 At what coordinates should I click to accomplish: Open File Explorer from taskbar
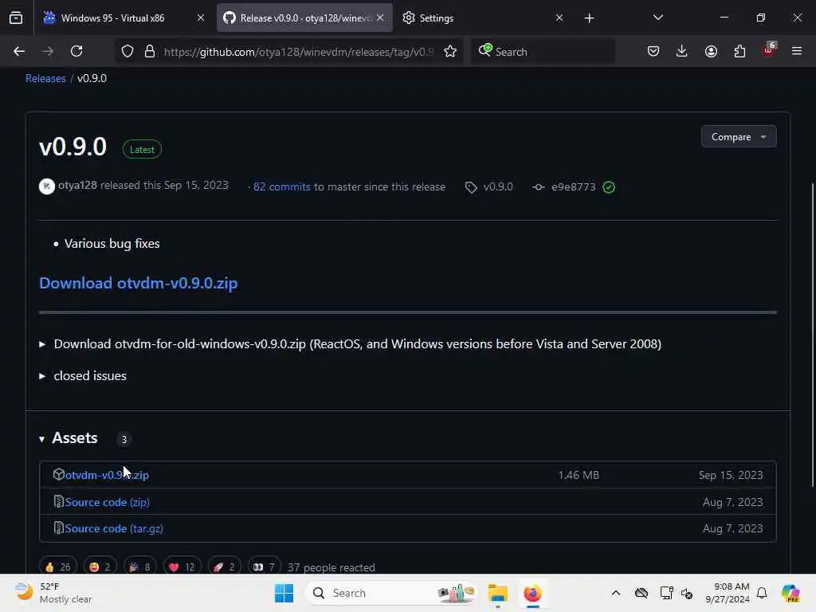[497, 593]
